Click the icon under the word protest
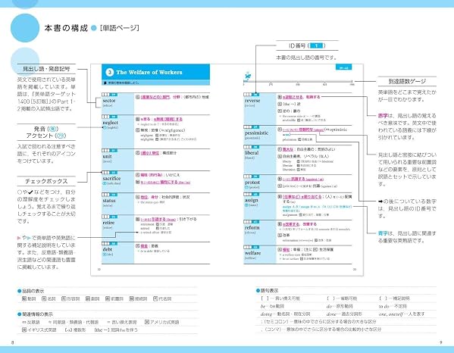 tap(246, 188)
